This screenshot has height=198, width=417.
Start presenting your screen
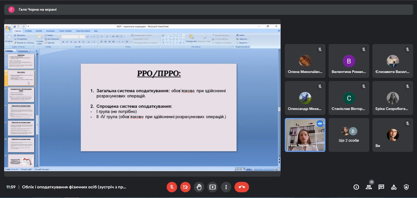pos(213,187)
